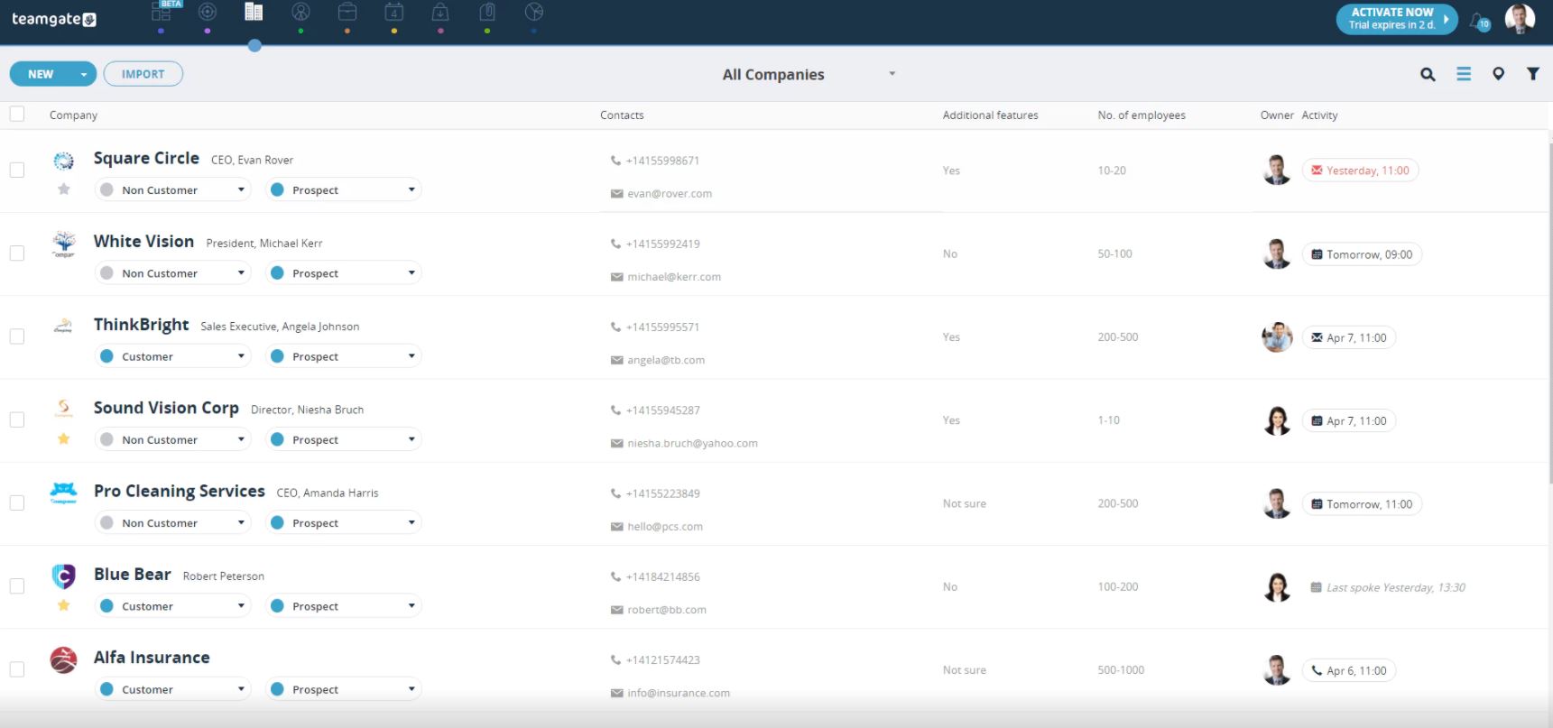Click ACTIVATE NOW trial button

pyautogui.click(x=1396, y=19)
